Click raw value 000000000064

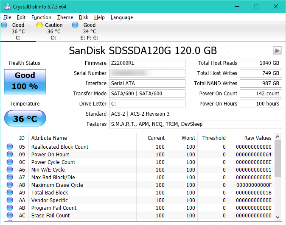point(253,154)
